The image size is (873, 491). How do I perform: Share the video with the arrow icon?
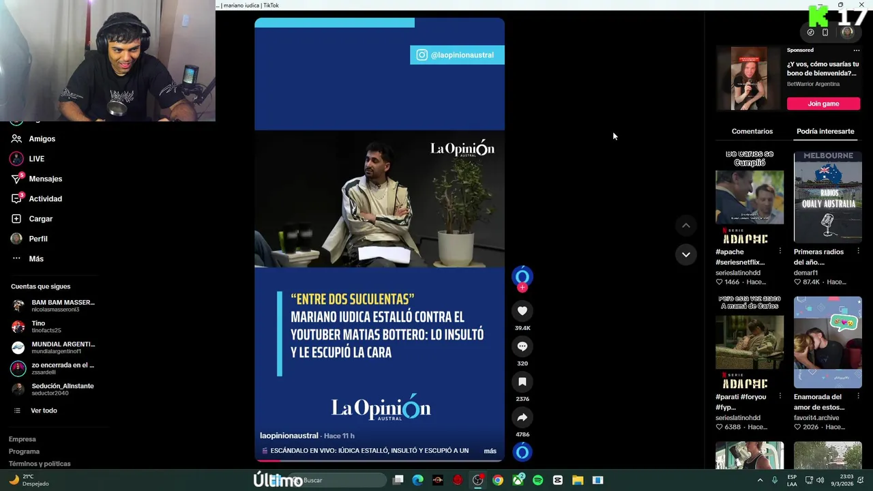click(522, 417)
